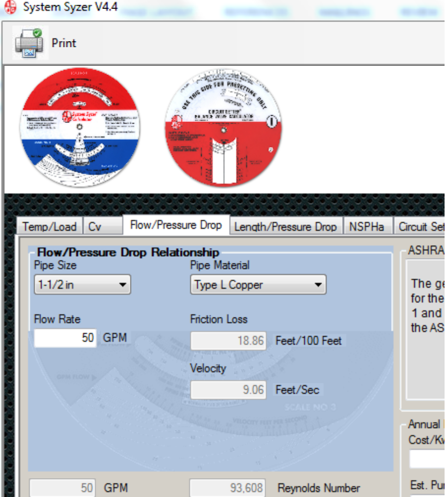The image size is (448, 497).
Task: Click the printer icon in the toolbar
Action: [29, 43]
